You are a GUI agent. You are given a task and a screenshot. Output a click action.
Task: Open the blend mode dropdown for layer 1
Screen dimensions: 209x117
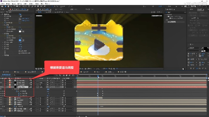point(33,80)
